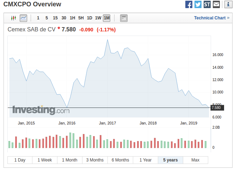Click the 14.000 price axis label

coord(218,67)
